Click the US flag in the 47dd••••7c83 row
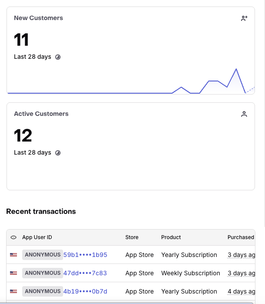 (x=13, y=273)
